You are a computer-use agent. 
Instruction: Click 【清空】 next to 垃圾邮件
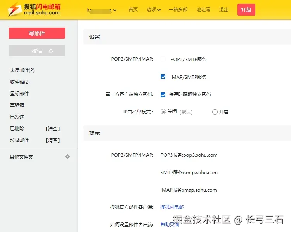[53, 140]
